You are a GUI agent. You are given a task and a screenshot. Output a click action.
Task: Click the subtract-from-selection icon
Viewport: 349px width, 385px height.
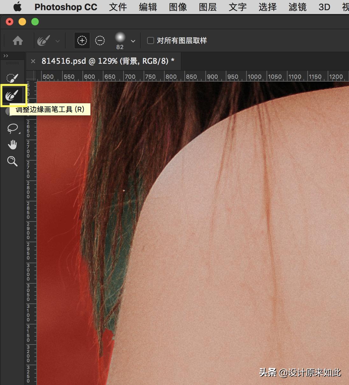point(100,40)
